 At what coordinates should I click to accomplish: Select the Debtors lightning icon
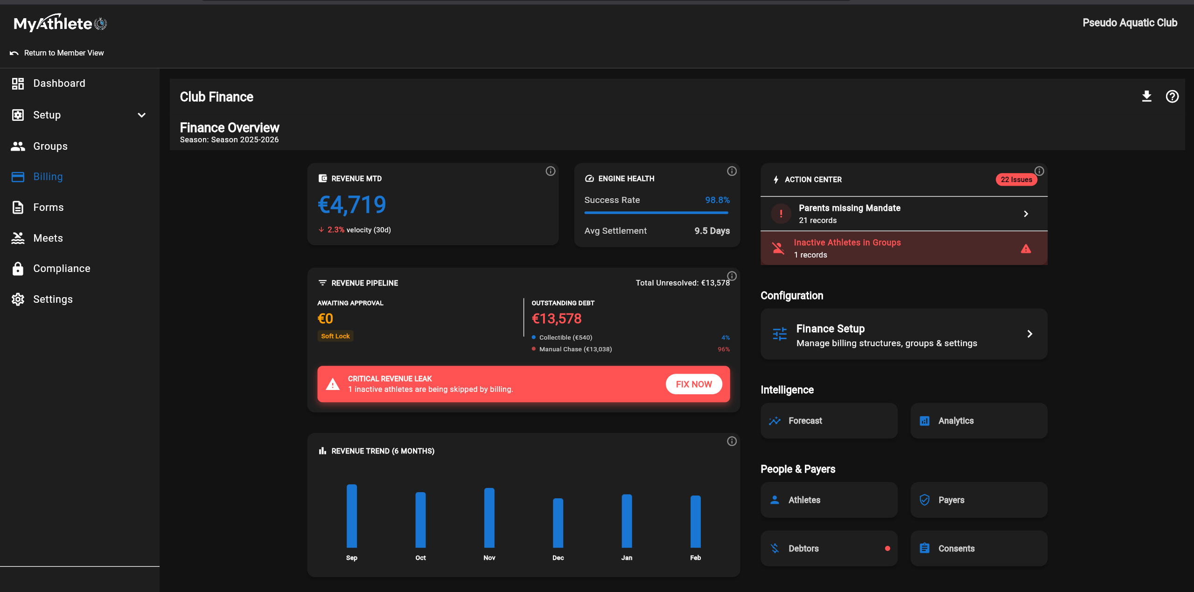(x=775, y=548)
